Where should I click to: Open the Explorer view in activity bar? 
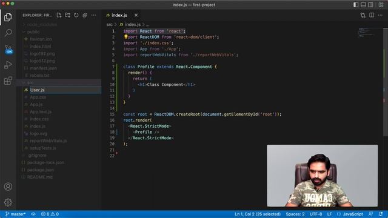click(x=8, y=18)
